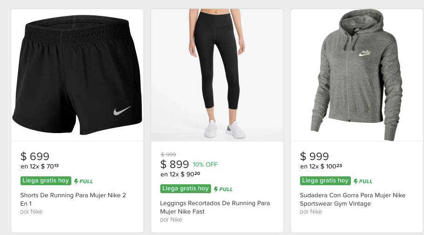Click the 12x $ 90 installment text
Screen dimensions: 424x235
pyautogui.click(x=180, y=175)
